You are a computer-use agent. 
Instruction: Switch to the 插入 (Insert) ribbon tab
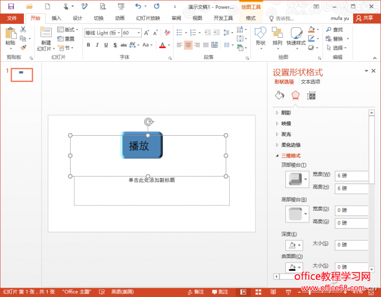tap(56, 18)
